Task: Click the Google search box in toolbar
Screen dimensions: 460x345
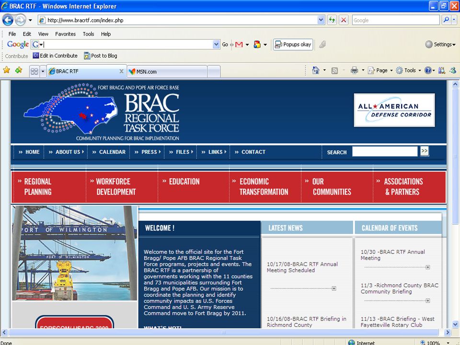Action: tap(395, 20)
